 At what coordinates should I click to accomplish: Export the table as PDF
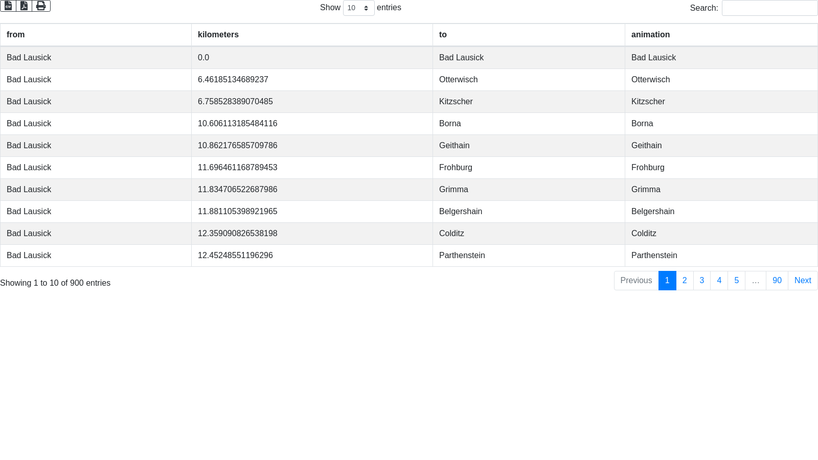click(x=24, y=6)
